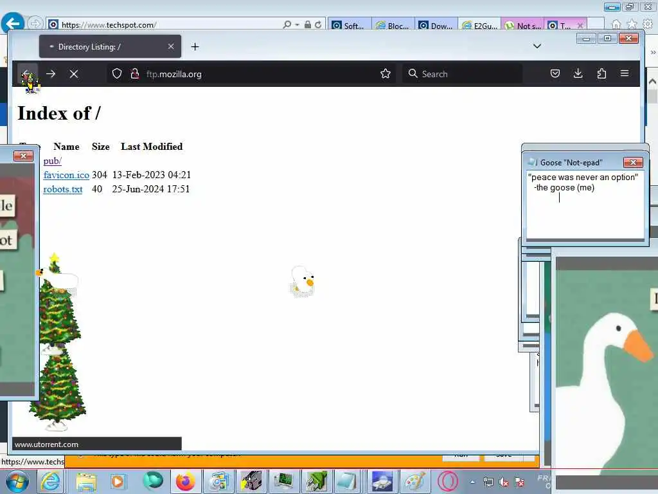
Task: Open the Firefox downloads panel
Action: tap(578, 74)
